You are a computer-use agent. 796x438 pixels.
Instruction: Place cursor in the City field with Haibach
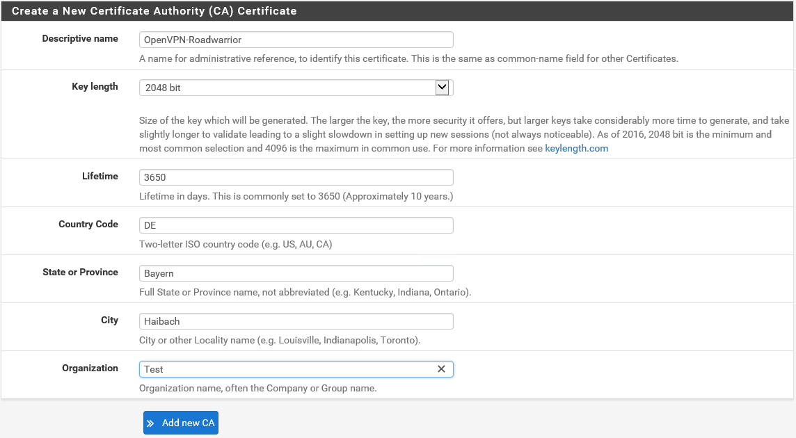point(296,321)
